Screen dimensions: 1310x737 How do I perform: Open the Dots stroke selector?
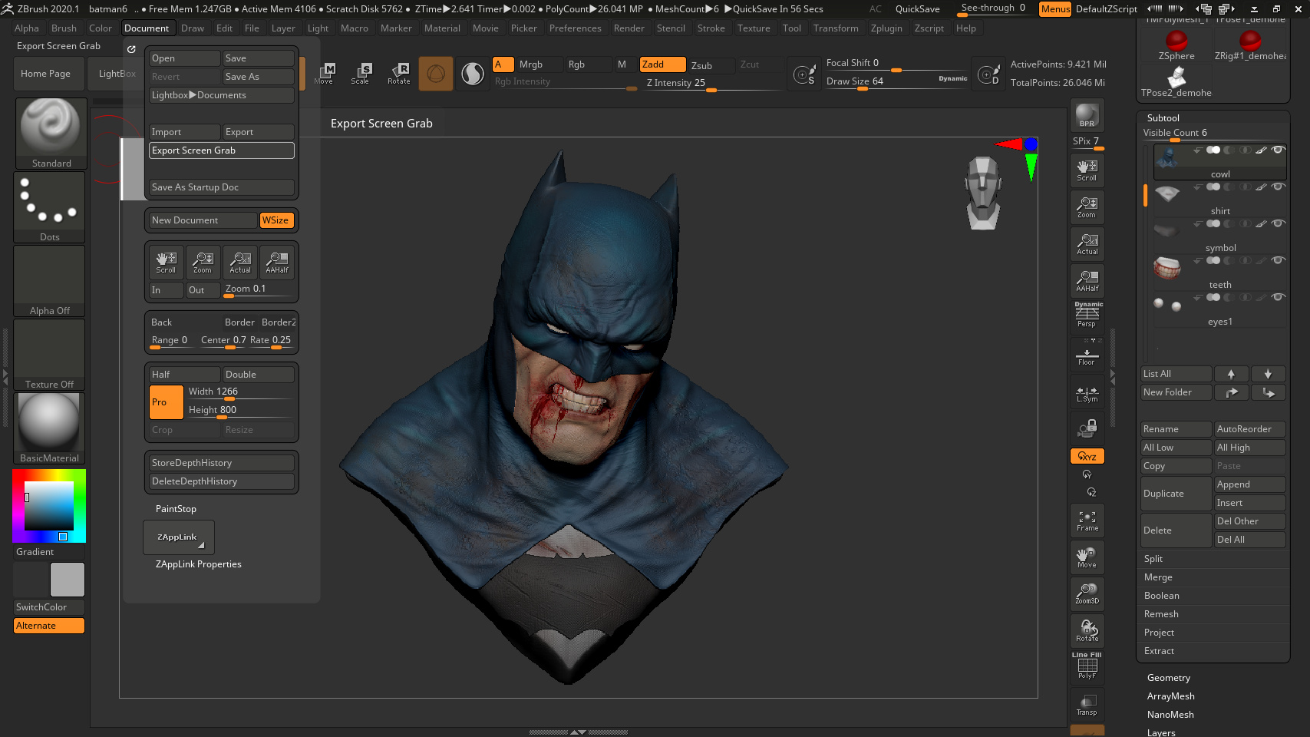[x=50, y=207]
